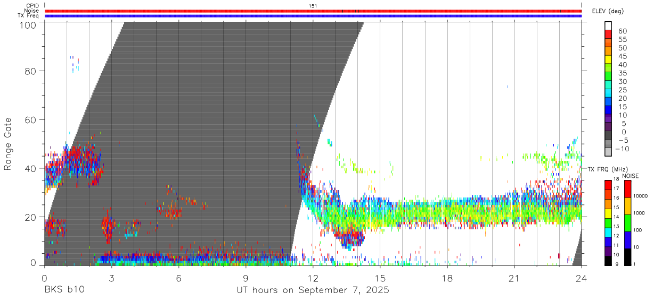This screenshot has height=301, width=654.
Task: Click the 55 label on the ELEV scale
Action: (x=622, y=40)
